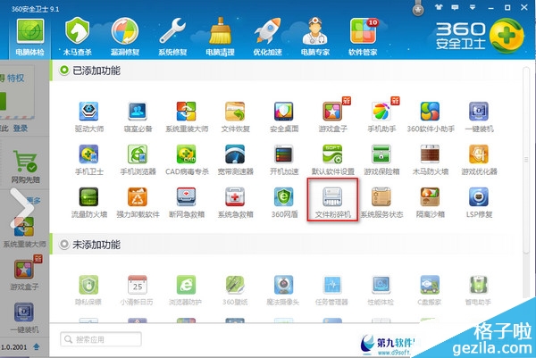Open 一键装机 in left sidebar
536x358 pixels.
pyautogui.click(x=24, y=318)
